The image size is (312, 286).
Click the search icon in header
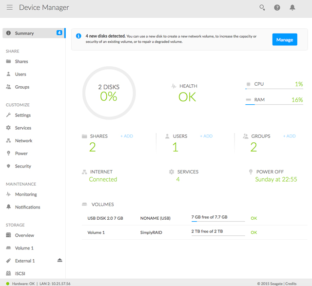(262, 8)
